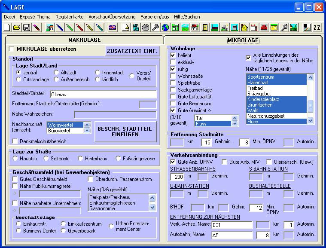This screenshot has width=326, height=248.
Task: Click the floppy disk save icon
Action: (x=26, y=28)
